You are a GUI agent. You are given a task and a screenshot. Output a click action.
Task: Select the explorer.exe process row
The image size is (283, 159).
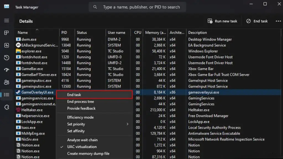pos(31,51)
